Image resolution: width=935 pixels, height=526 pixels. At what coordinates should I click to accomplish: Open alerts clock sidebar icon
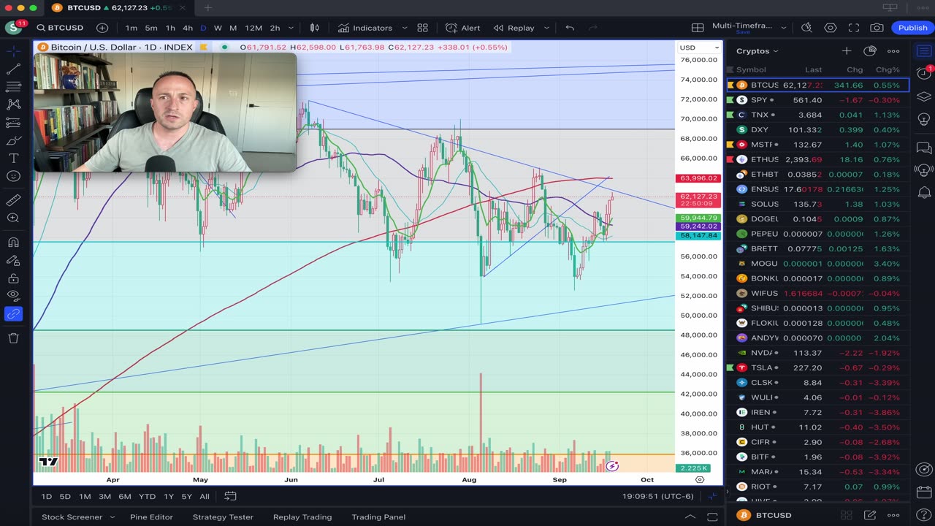(923, 73)
